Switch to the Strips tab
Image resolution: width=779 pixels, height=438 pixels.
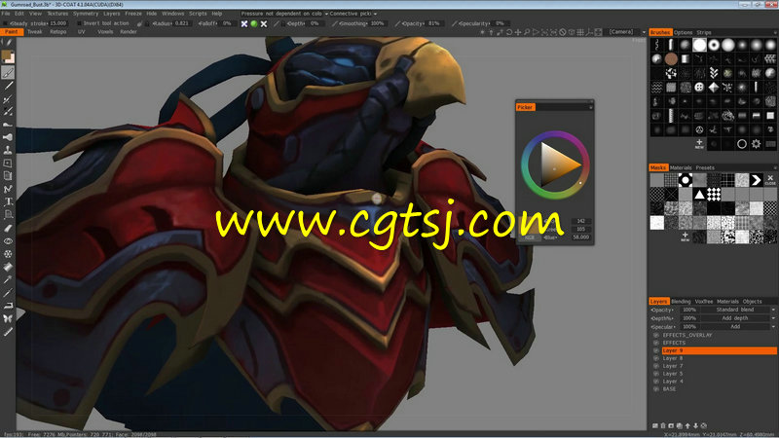click(x=703, y=32)
